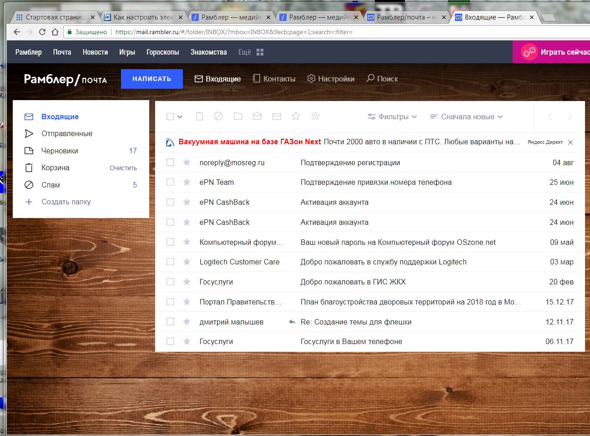
Task: Click the mark-as-spam circle icon in toolbar
Action: coord(218,117)
